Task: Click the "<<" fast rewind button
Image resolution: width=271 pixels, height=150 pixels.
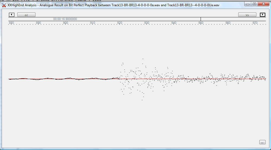Action: pyautogui.click(x=26, y=15)
